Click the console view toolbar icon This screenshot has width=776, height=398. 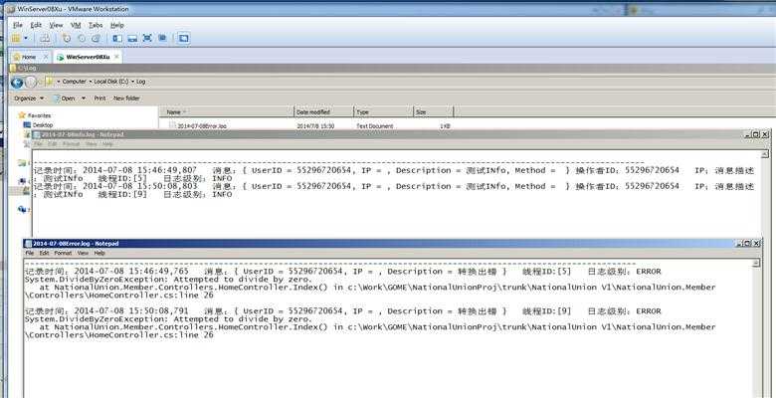coord(183,38)
